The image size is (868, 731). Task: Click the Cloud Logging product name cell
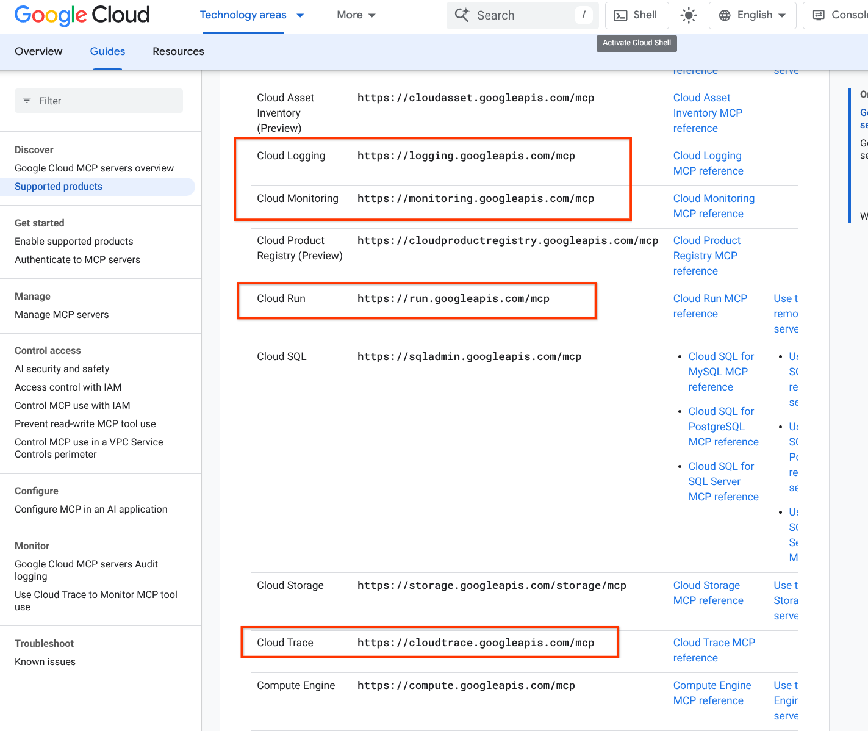pos(291,156)
